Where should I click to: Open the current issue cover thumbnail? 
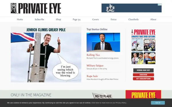coord(143,47)
